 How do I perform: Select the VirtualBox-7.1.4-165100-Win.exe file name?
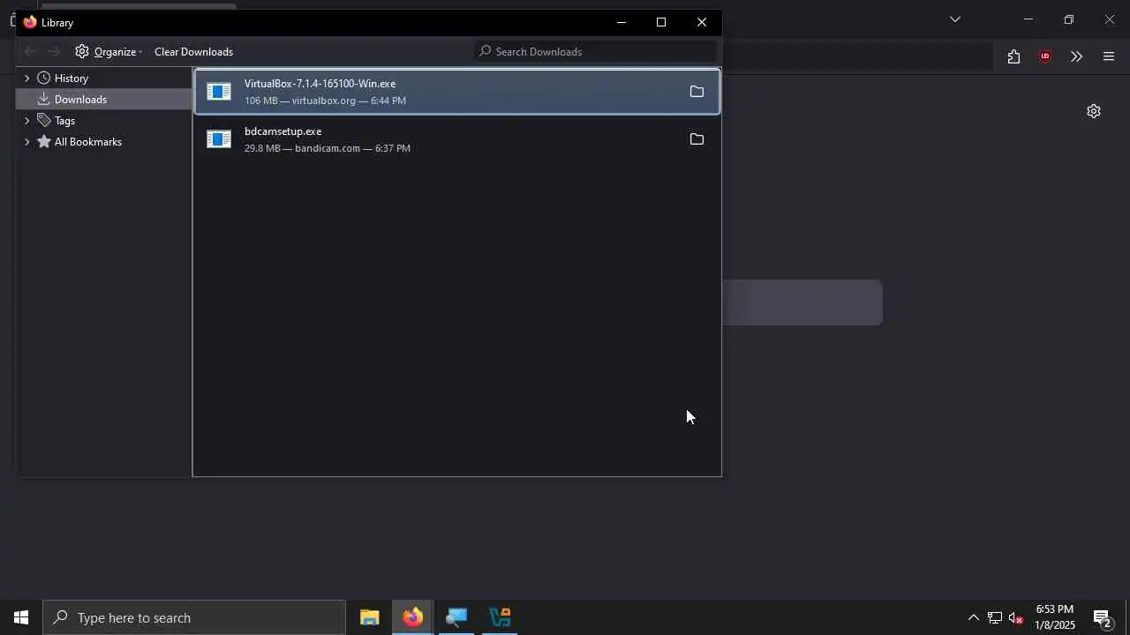(x=320, y=84)
